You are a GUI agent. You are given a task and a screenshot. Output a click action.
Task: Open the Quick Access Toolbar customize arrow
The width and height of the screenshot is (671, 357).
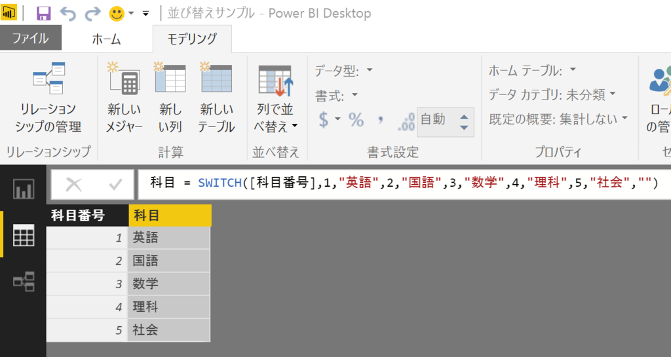pyautogui.click(x=145, y=14)
